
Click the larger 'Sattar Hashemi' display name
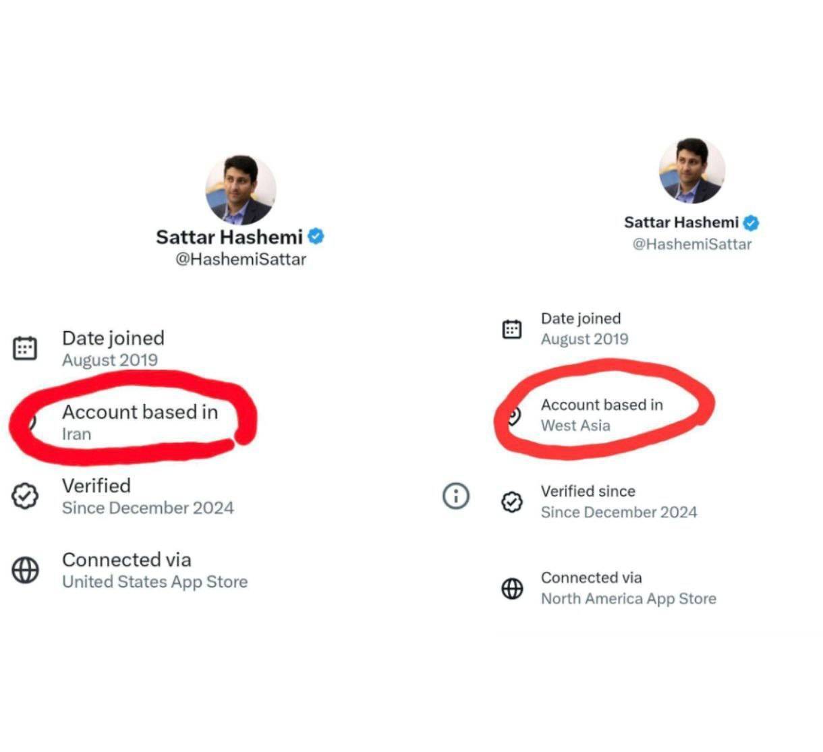[229, 237]
